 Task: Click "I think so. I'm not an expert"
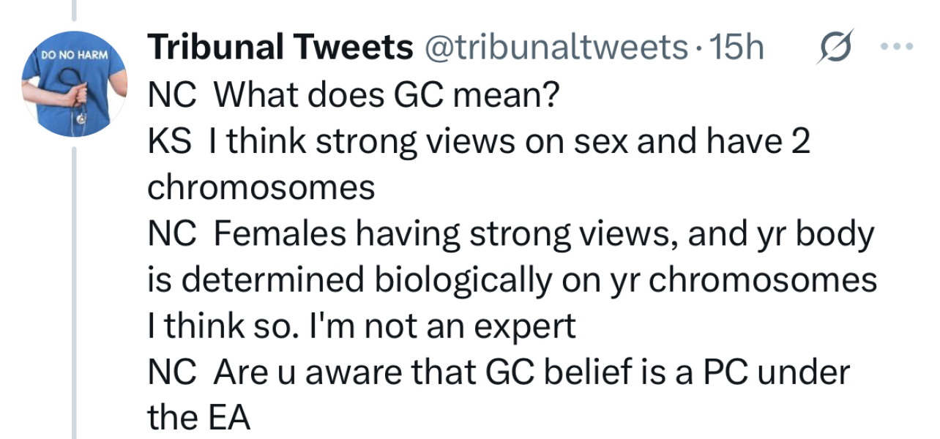tap(362, 326)
